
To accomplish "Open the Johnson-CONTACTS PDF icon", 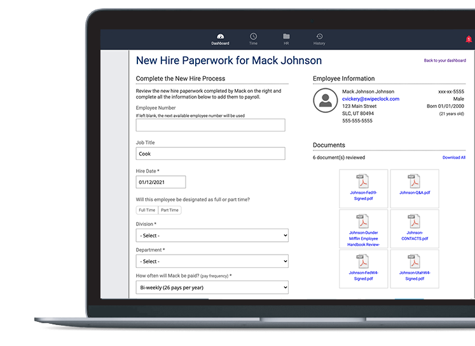I will pos(414,221).
